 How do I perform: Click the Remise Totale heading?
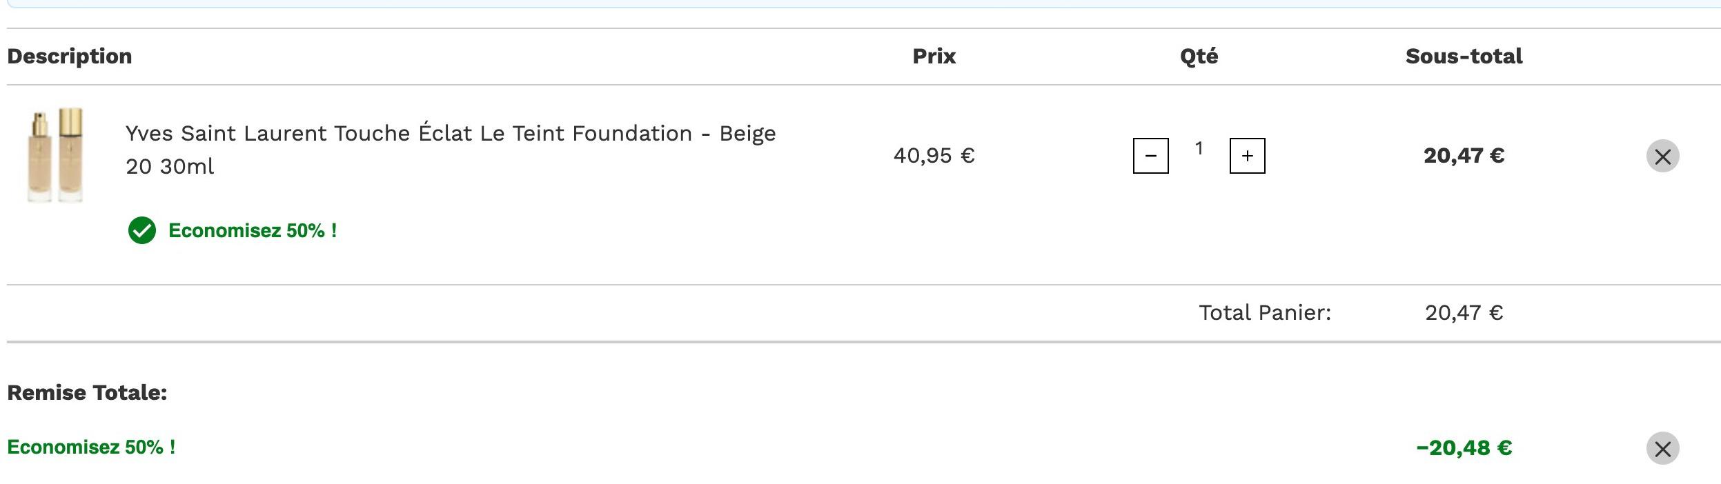tap(87, 392)
